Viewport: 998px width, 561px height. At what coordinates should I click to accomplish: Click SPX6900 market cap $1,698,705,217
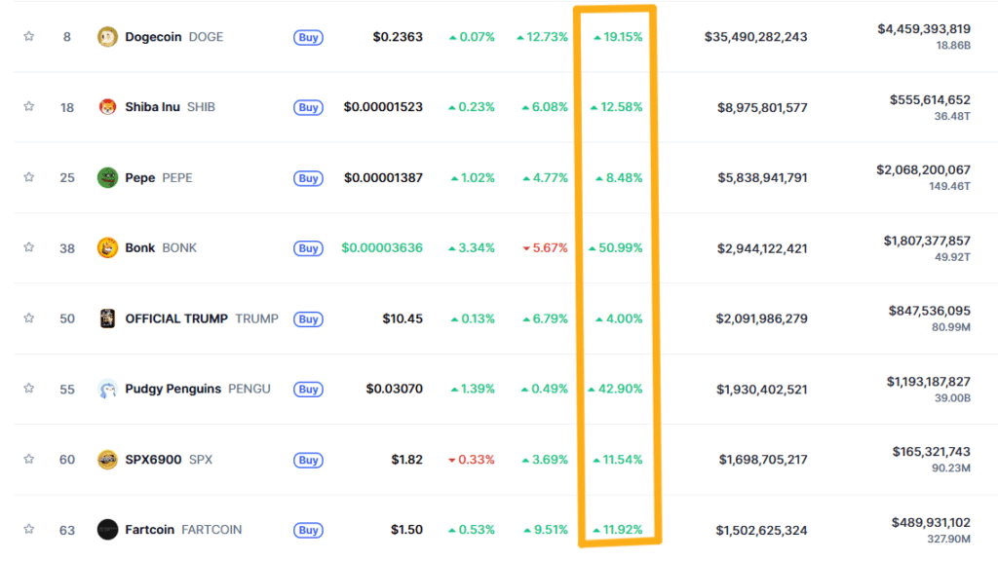tap(763, 460)
